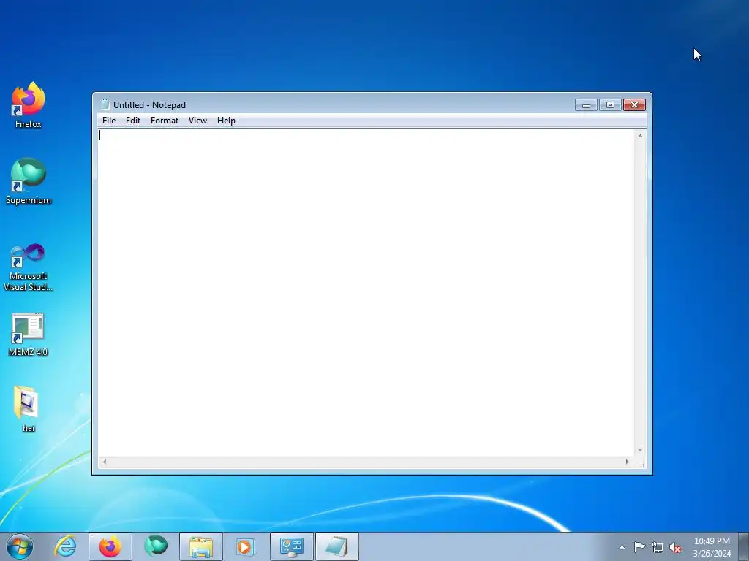This screenshot has width=749, height=561.
Task: Switch to Firefox in the taskbar
Action: click(x=110, y=546)
